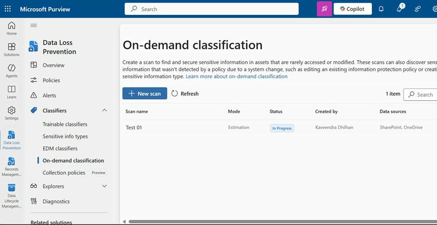Sort by Data sources column header
The width and height of the screenshot is (437, 225).
[393, 111]
